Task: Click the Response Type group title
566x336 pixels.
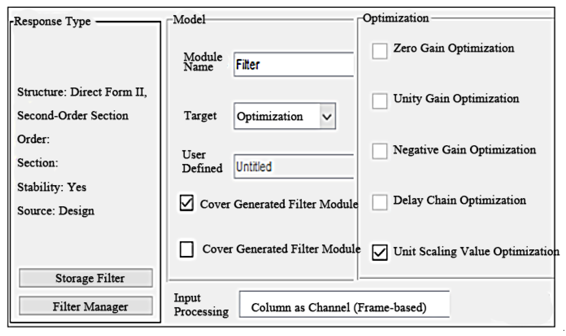Action: [x=52, y=21]
